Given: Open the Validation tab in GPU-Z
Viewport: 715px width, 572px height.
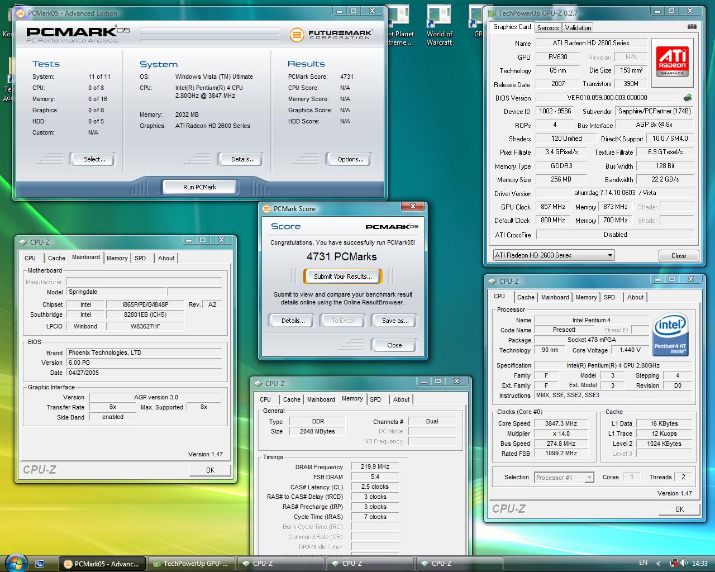Looking at the screenshot, I should click(x=578, y=28).
